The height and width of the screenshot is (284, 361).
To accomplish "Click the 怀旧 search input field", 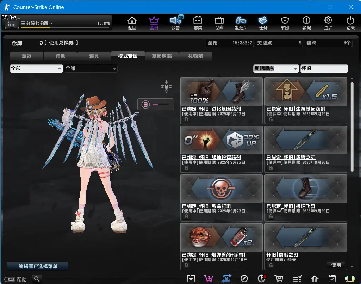I will (324, 68).
